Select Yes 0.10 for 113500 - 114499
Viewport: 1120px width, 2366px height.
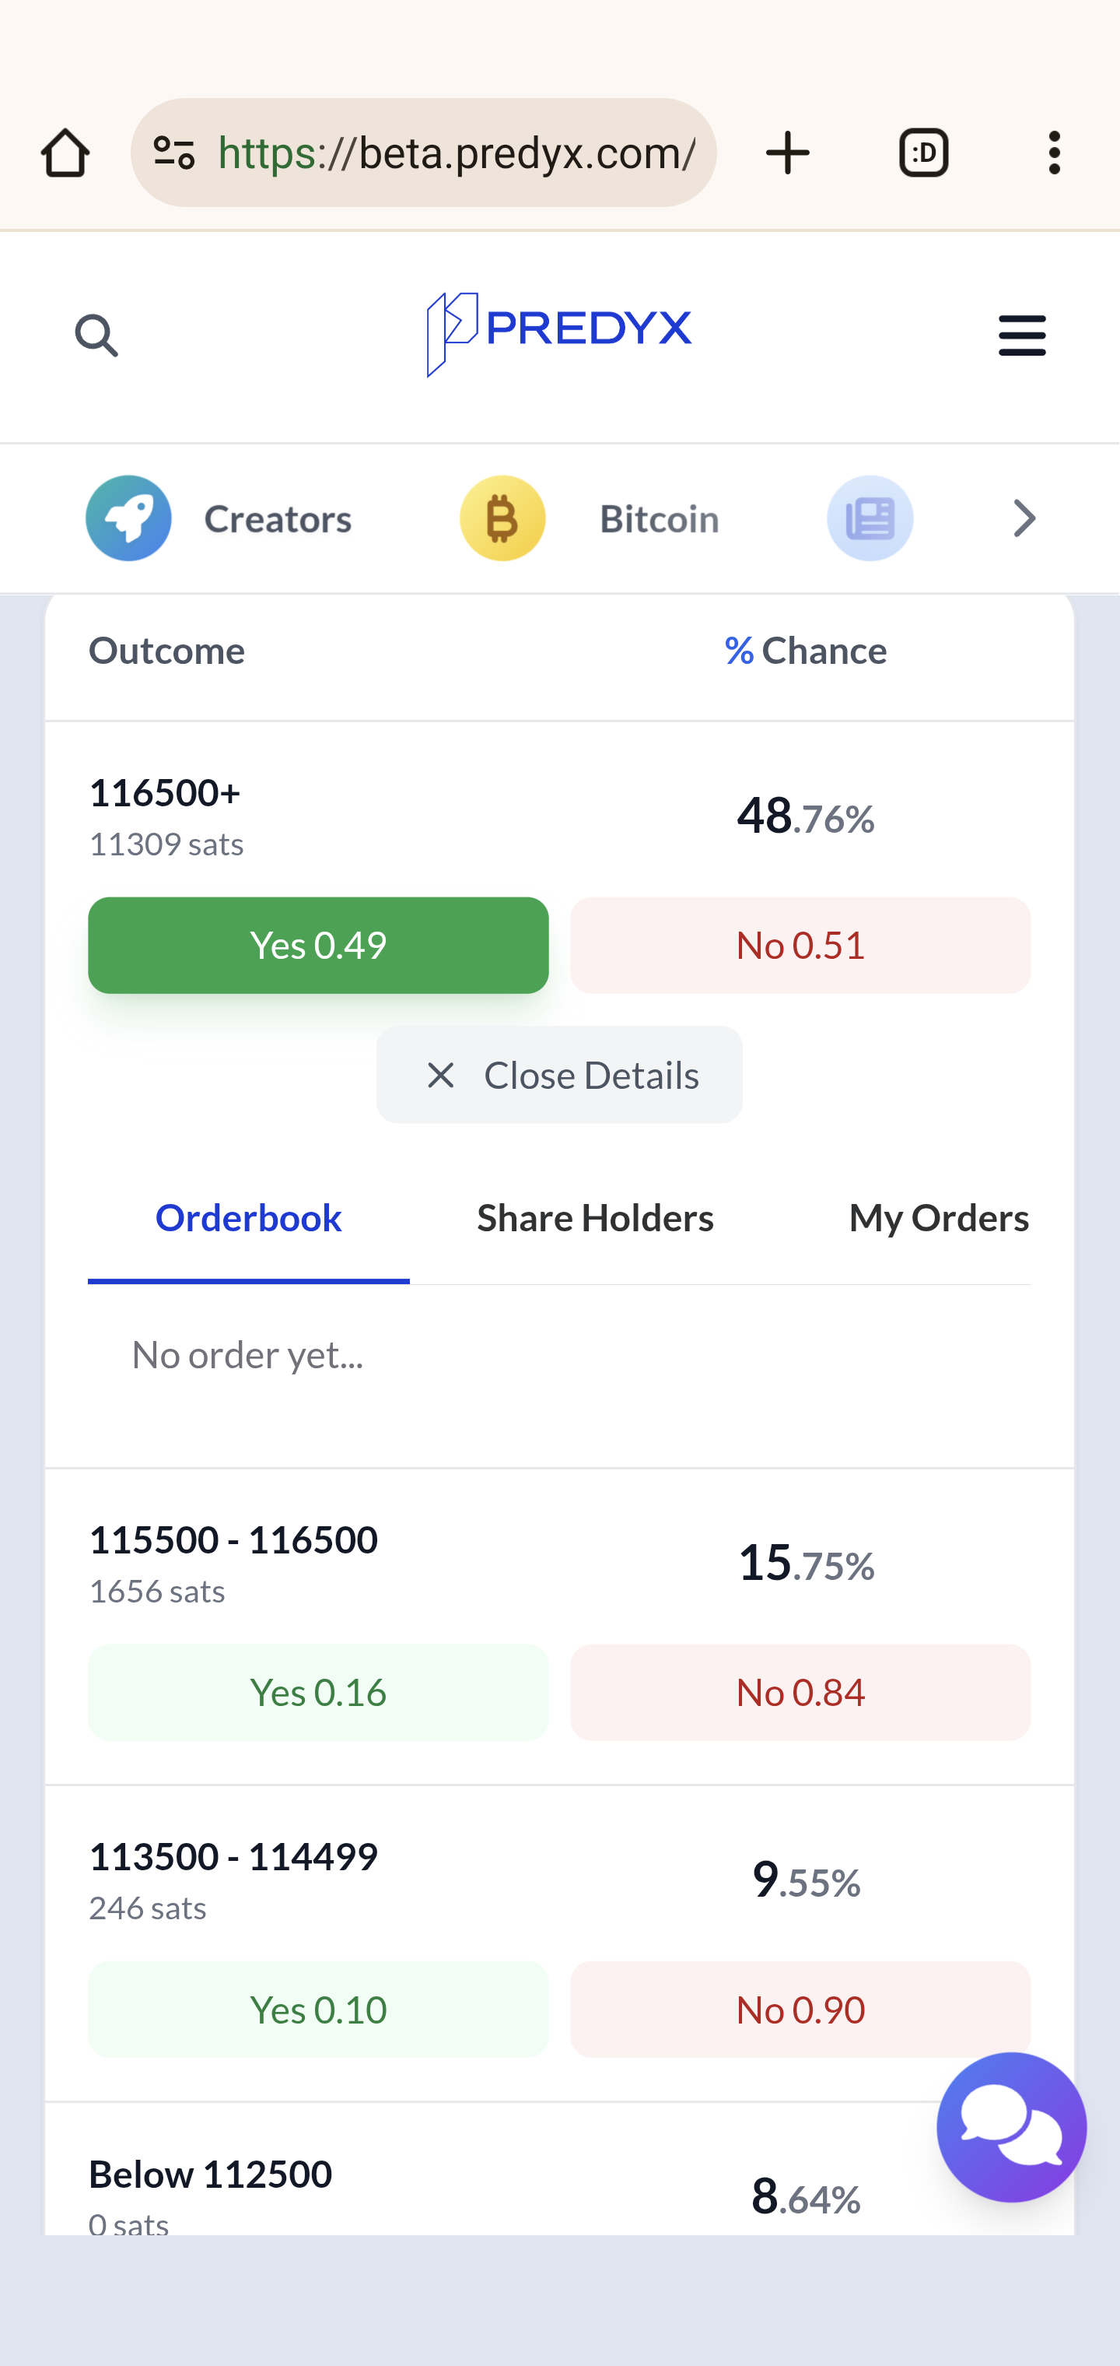coord(317,2009)
